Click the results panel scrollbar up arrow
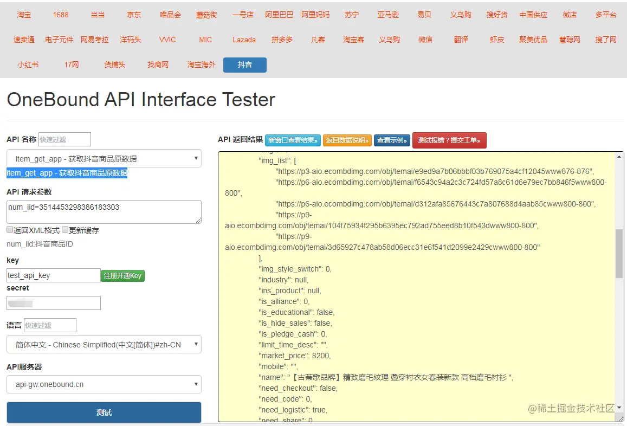Screen dimensions: 627x426 (619, 157)
